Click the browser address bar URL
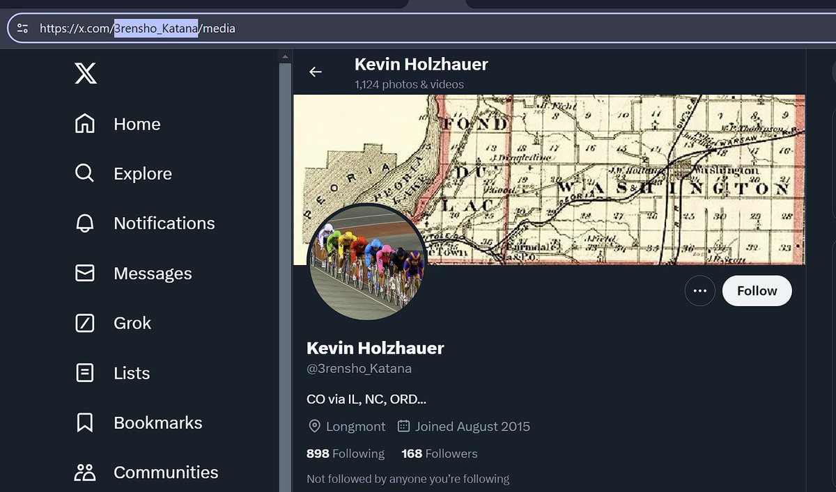The image size is (836, 492). click(x=138, y=29)
